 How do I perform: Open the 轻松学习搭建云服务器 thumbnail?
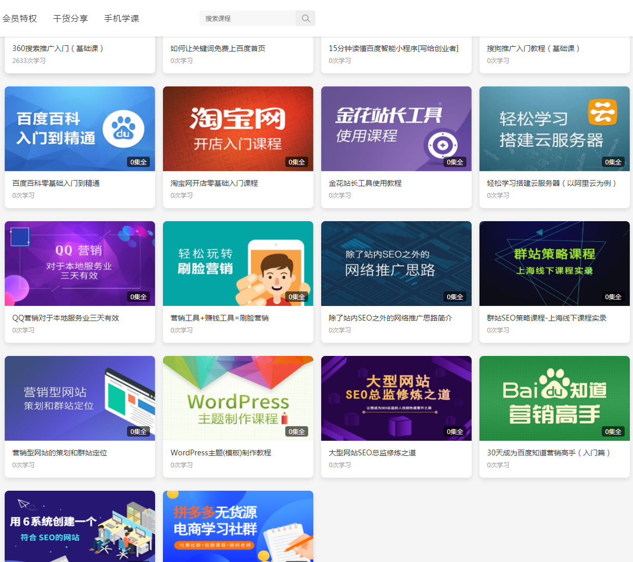(x=554, y=129)
